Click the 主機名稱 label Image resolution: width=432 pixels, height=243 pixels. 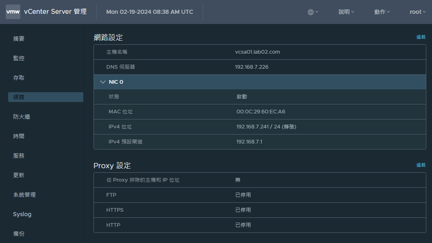[x=117, y=52]
